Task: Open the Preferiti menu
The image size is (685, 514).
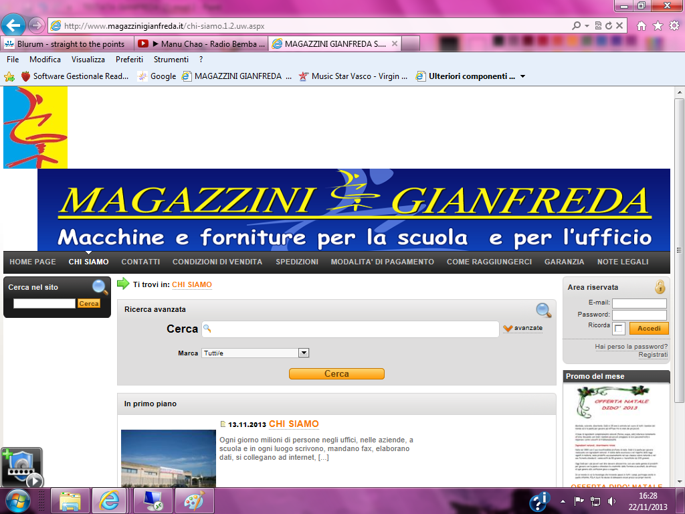Action: (x=129, y=60)
